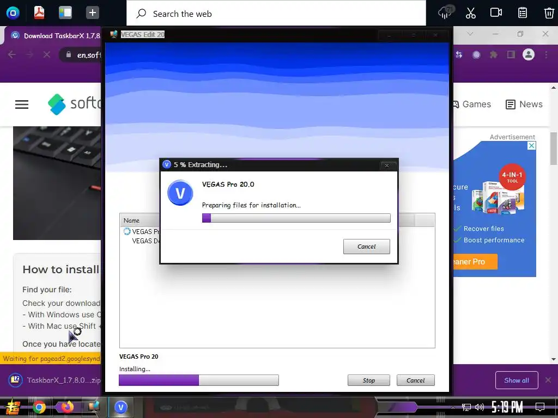Click the volume speaker tray icon
The image size is (558, 418).
480,407
